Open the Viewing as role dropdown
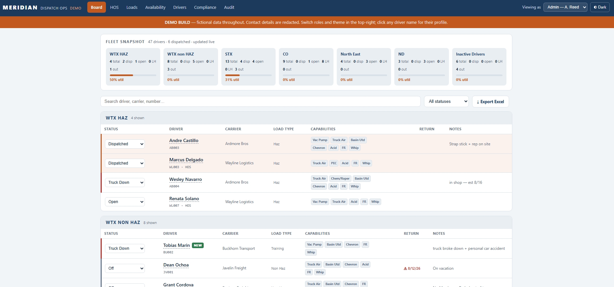Viewport: 614px width, 287px height. pos(565,7)
